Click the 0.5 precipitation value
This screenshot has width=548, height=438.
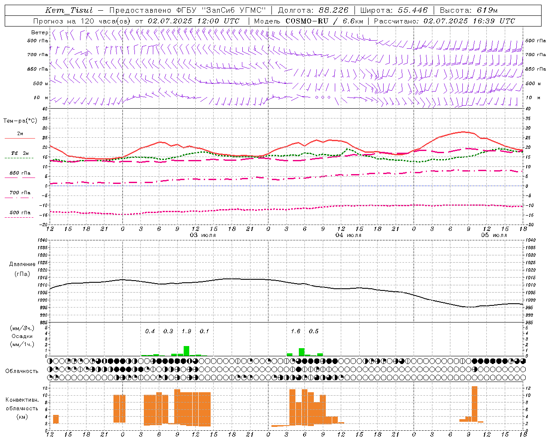click(314, 331)
